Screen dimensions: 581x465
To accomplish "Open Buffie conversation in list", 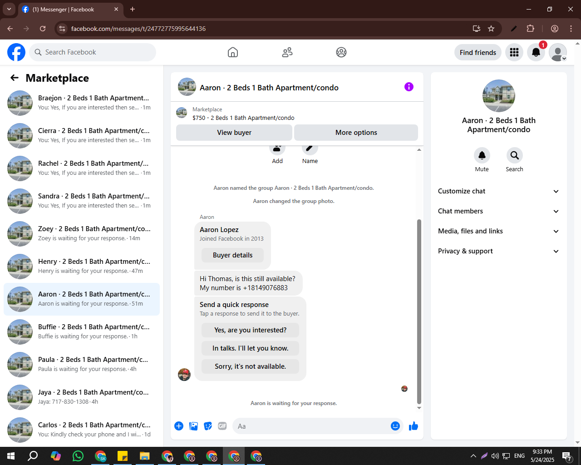I will click(82, 331).
